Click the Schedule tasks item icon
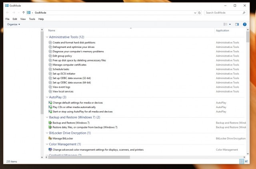256x169 pixels. 50,69
